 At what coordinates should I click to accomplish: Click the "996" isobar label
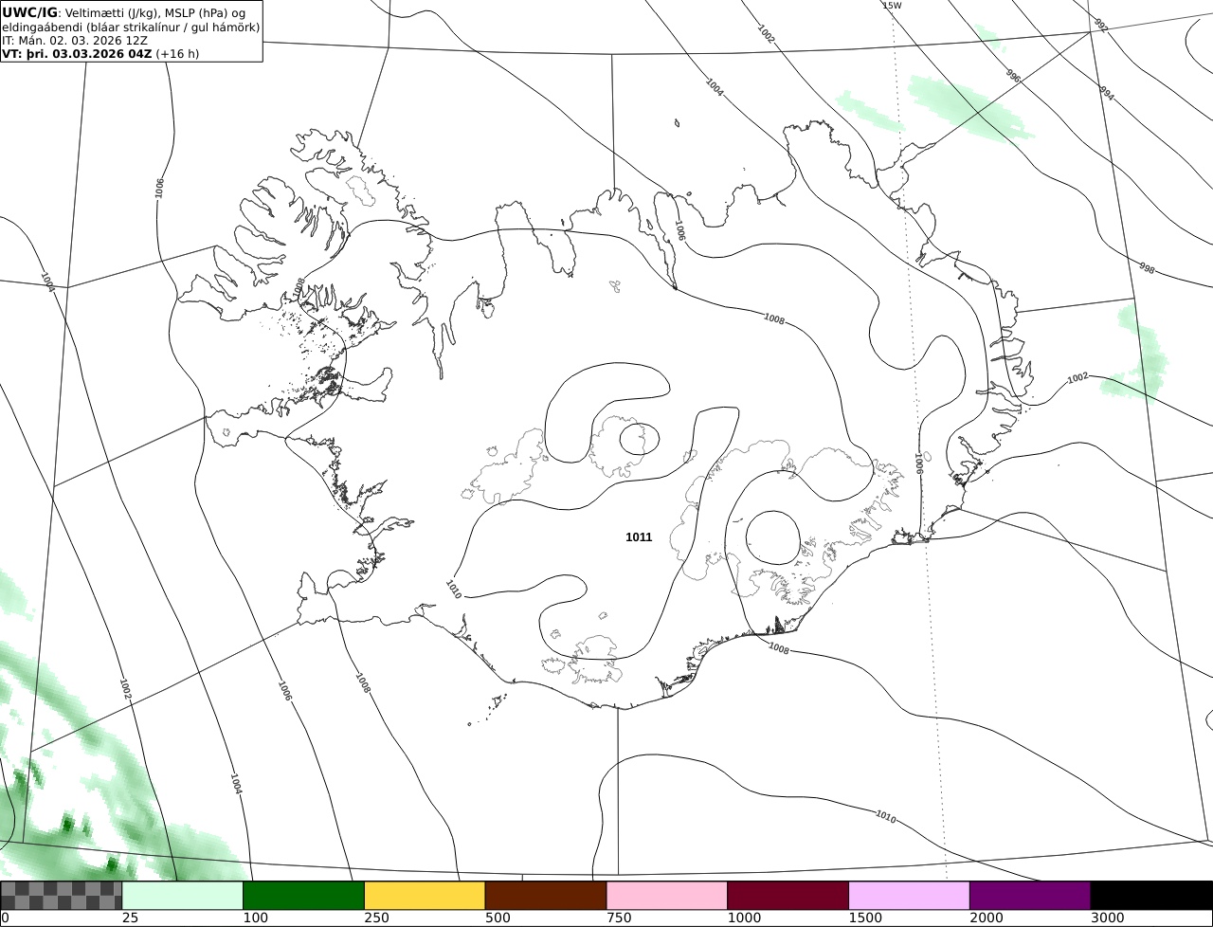pos(1012,76)
